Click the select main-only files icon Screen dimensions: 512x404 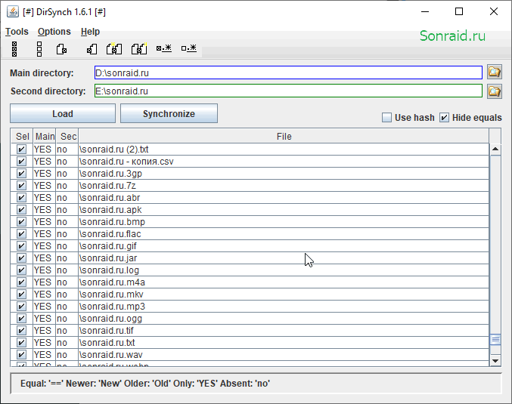pyautogui.click(x=61, y=49)
